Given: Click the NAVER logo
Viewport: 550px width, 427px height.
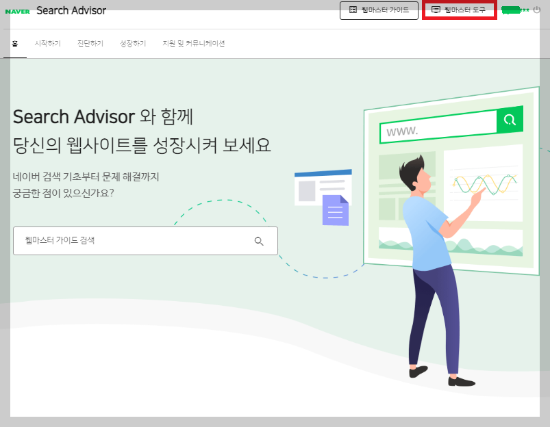Looking at the screenshot, I should click(18, 11).
